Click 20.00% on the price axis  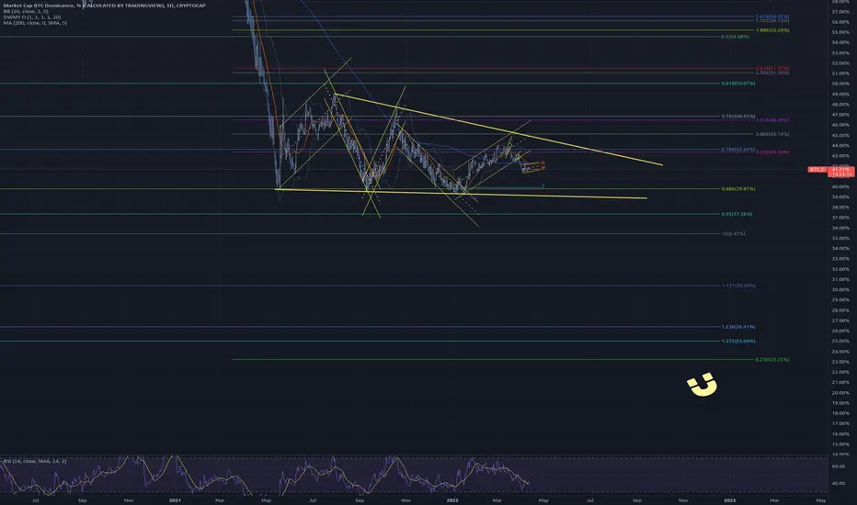point(840,393)
